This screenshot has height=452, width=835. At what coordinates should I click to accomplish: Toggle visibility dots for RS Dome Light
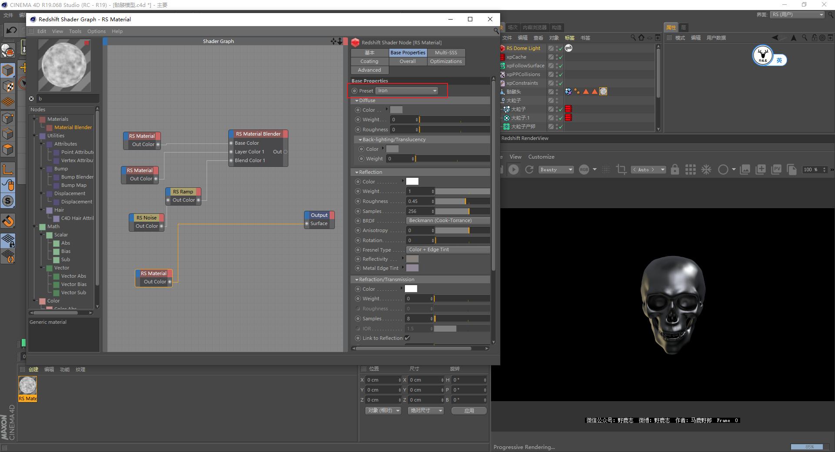pyautogui.click(x=557, y=48)
